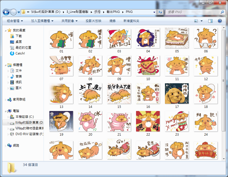Select the 新年快樂 new year thumbnail
This screenshot has height=177, width=228.
click(x=206, y=150)
